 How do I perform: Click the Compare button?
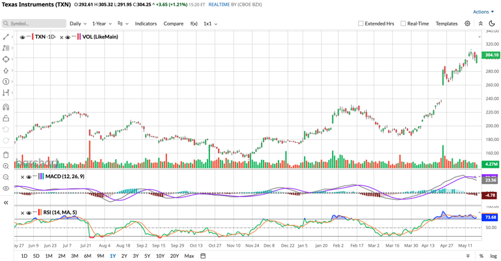click(x=174, y=23)
